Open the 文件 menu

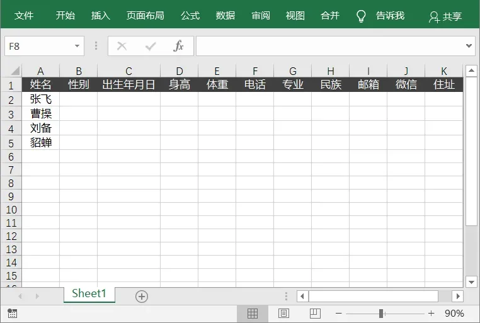pos(23,16)
